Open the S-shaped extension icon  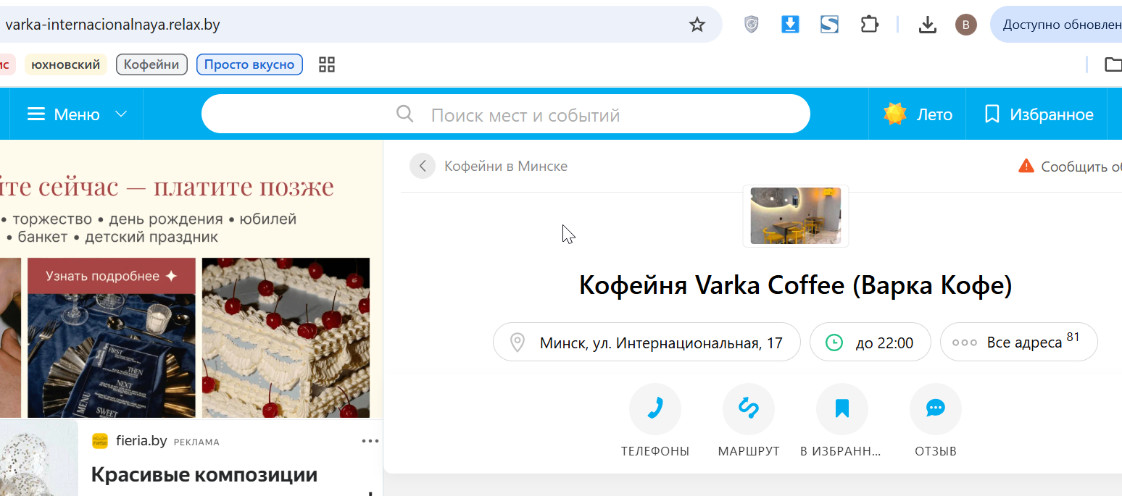[829, 25]
